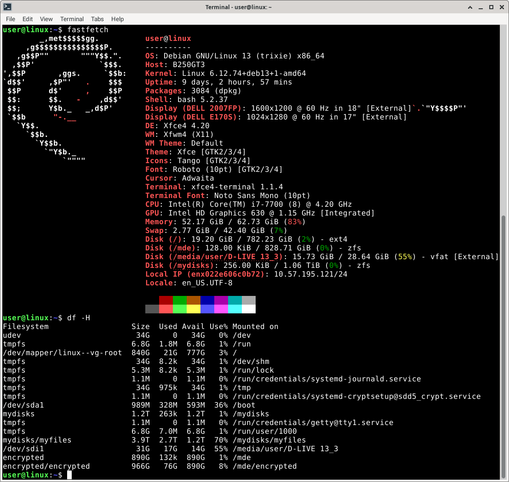Viewport: 509px width, 482px height.
Task: Click the 'Filesystem' column header
Action: 26,327
